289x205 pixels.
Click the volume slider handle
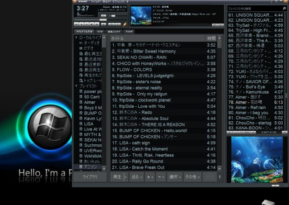point(113,16)
